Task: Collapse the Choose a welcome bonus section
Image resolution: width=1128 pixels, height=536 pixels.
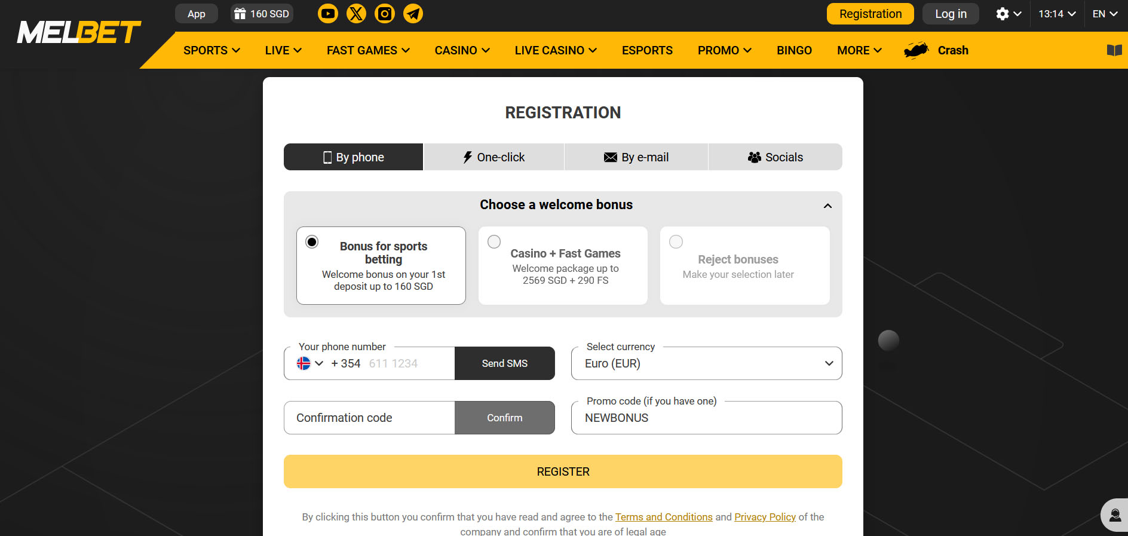Action: point(827,206)
